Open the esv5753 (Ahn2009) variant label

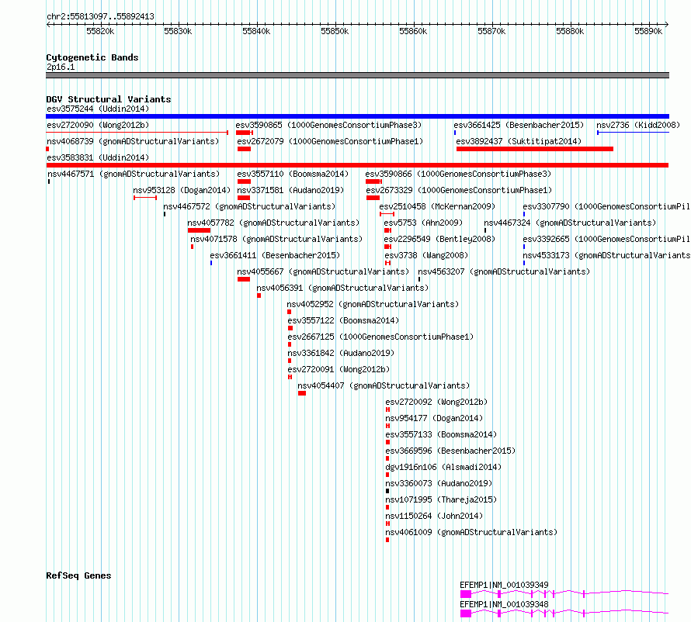point(423,223)
